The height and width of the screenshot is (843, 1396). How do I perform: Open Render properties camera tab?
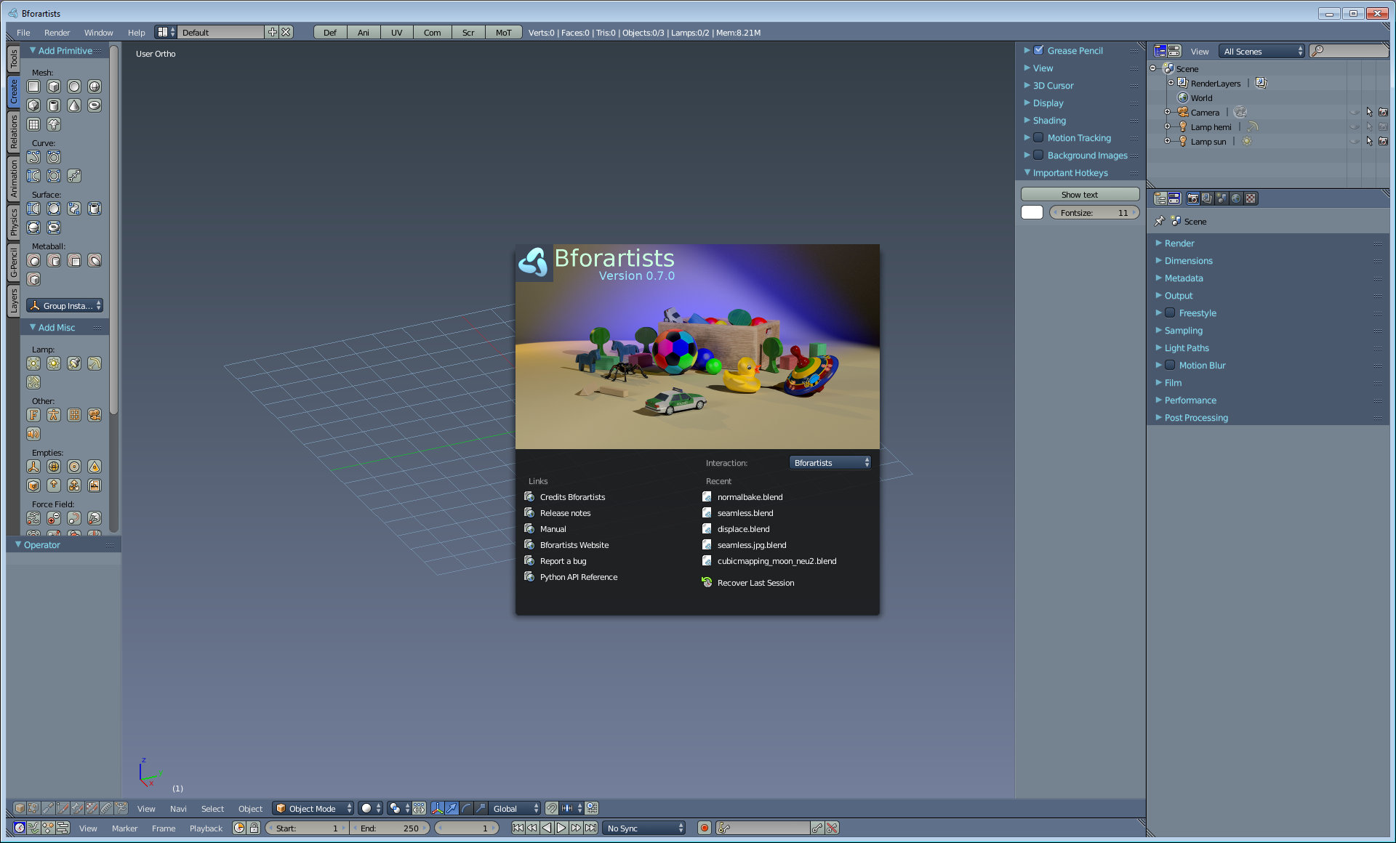click(x=1192, y=198)
